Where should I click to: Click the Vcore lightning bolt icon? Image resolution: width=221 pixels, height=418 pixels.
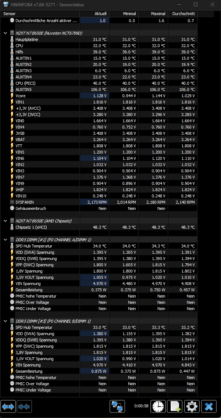12,96
